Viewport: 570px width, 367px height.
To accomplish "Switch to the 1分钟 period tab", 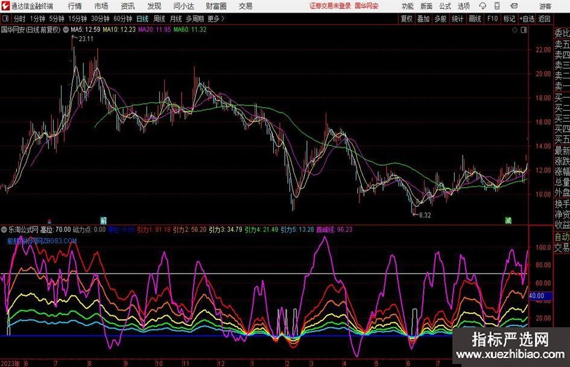I will point(37,19).
